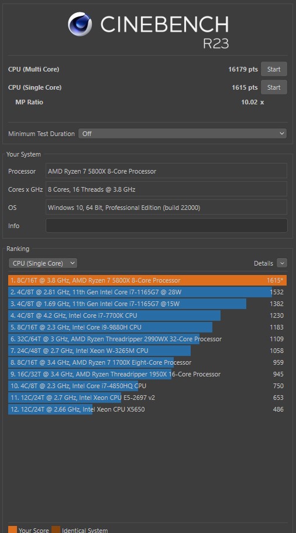Image resolution: width=296 pixels, height=533 pixels.
Task: Click the OS field showing Windows 10
Action: (x=167, y=208)
